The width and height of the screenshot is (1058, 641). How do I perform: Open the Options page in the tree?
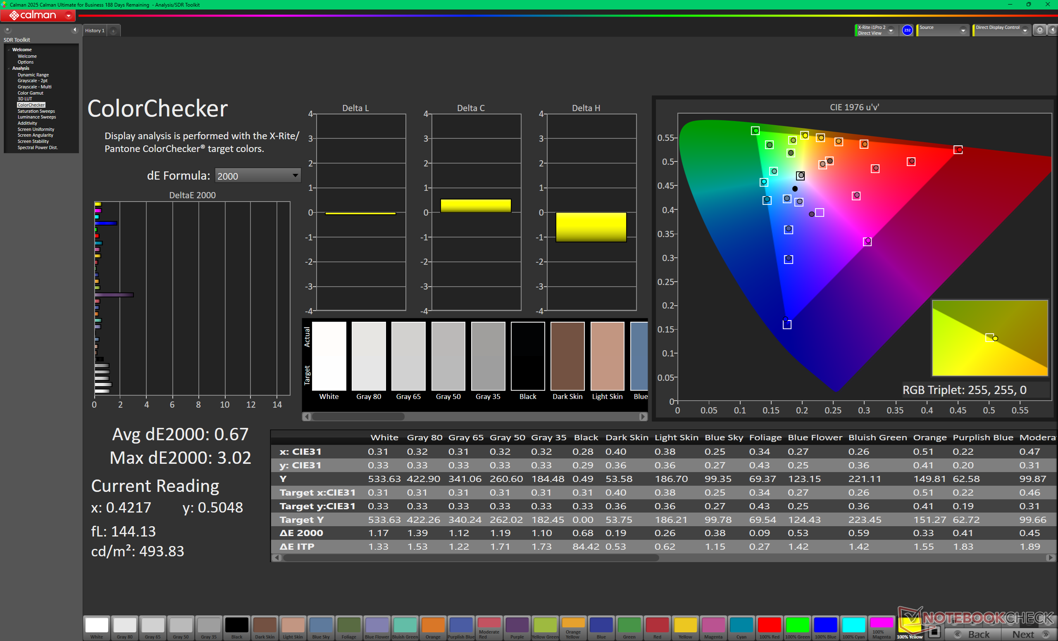(25, 62)
